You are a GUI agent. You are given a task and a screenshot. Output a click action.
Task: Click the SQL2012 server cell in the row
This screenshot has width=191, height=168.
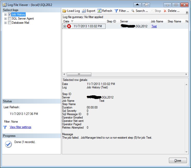click(134, 26)
